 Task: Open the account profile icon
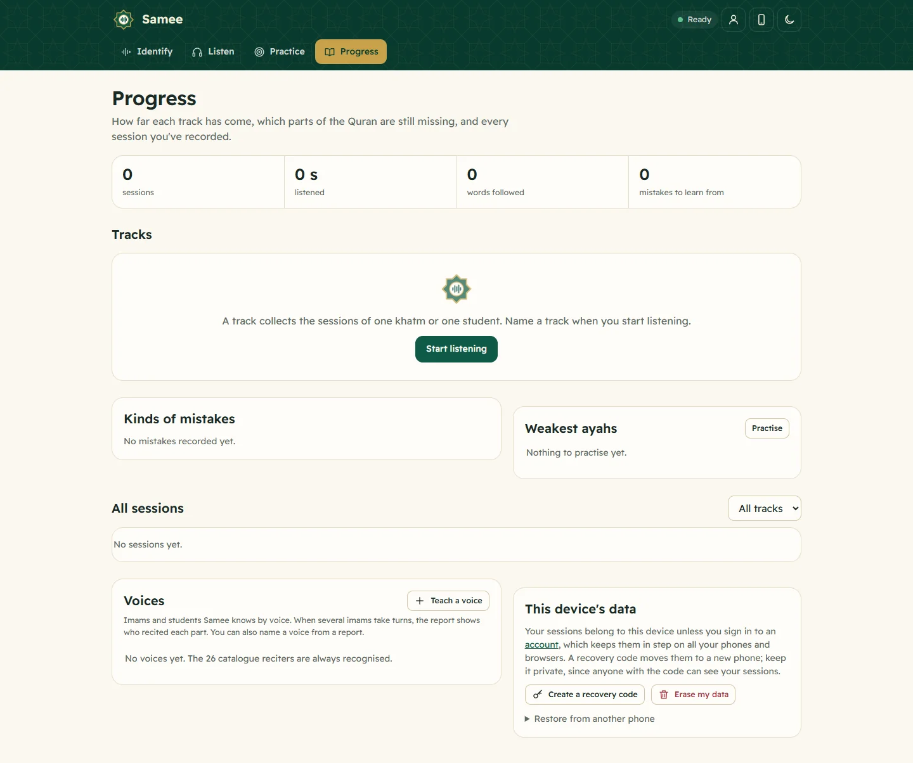[734, 20]
